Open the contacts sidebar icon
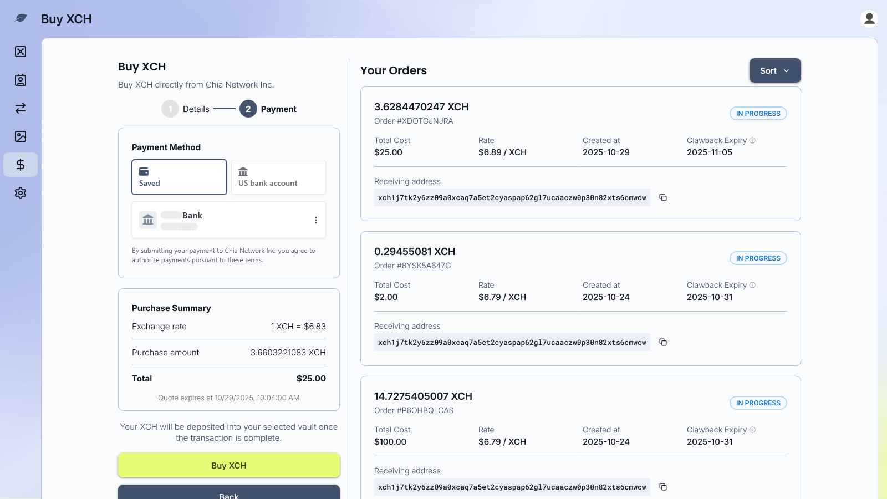 coord(21,80)
